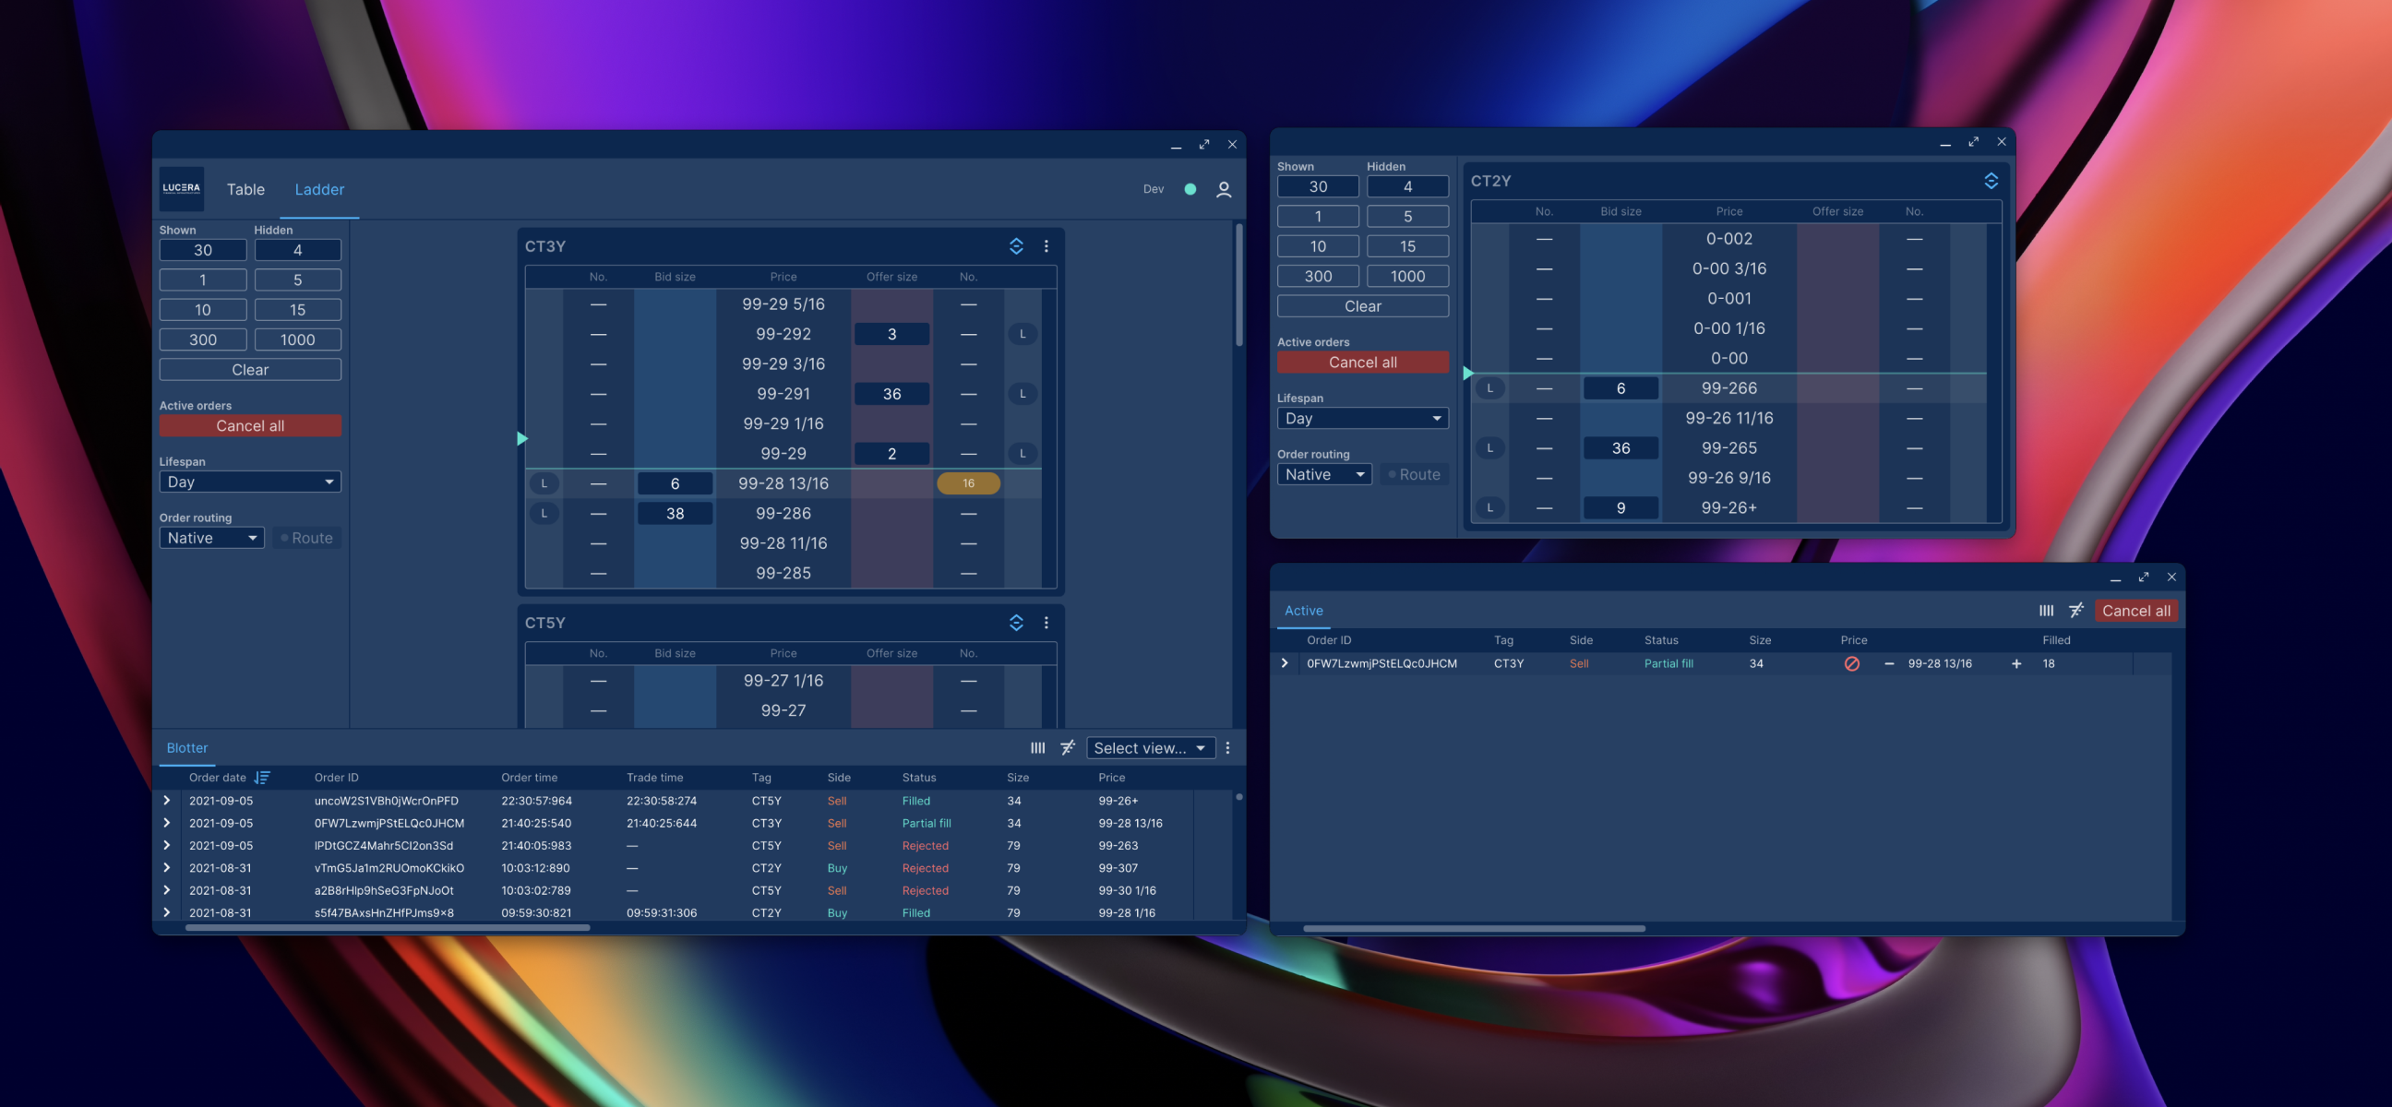Open Blotter column chooser icon

(1037, 748)
